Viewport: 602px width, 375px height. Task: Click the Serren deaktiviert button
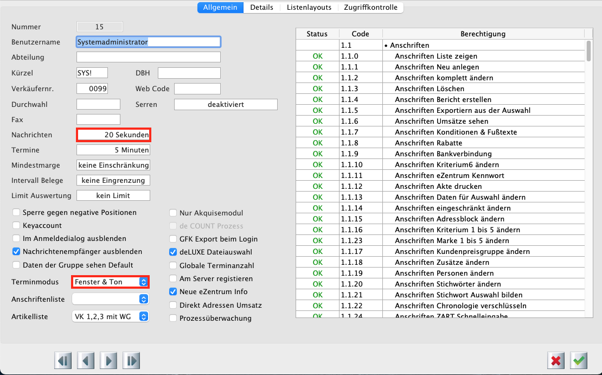(x=226, y=104)
